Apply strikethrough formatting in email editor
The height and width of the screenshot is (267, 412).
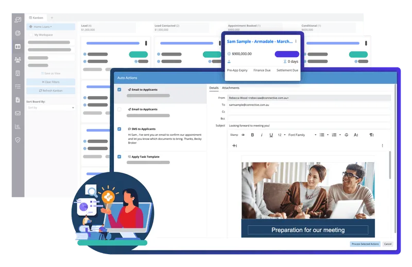click(346, 135)
